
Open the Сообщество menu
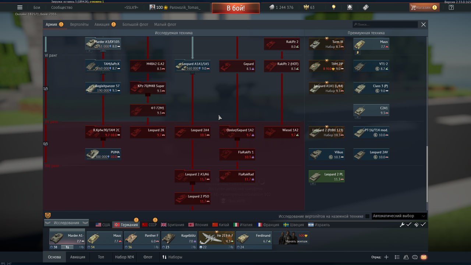(62, 7)
